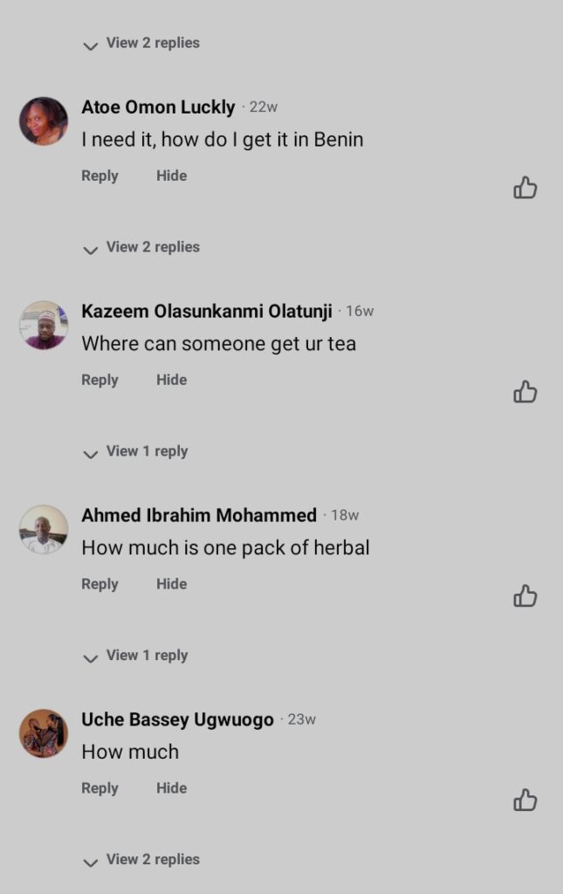Open Ahmed Ibrahim Mohammed's profile picture
Screen dimensions: 563x894
44,529
